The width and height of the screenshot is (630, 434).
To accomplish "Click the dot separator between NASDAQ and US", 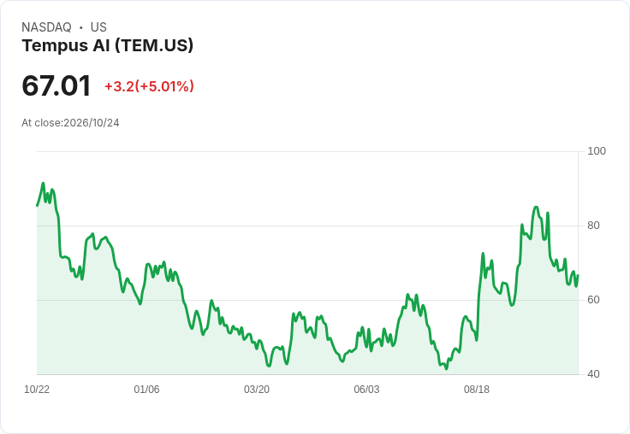I will pos(81,27).
